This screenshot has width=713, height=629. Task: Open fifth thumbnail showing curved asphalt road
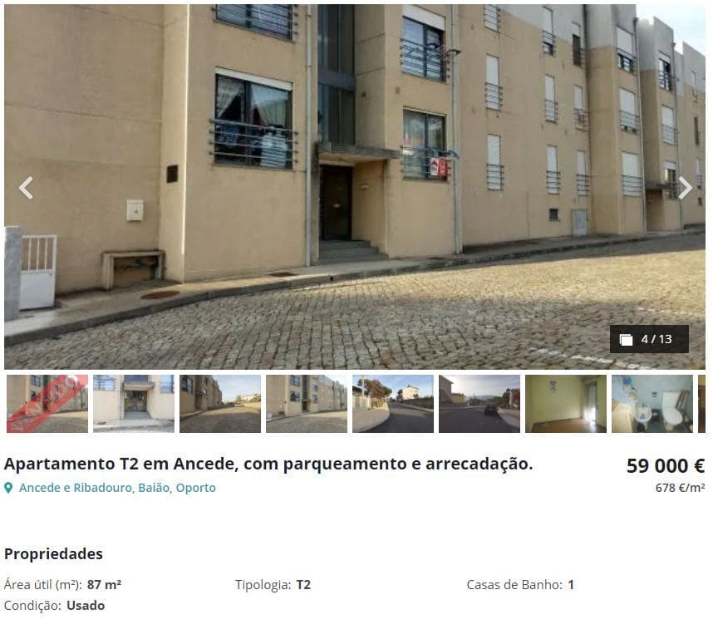pos(393,404)
